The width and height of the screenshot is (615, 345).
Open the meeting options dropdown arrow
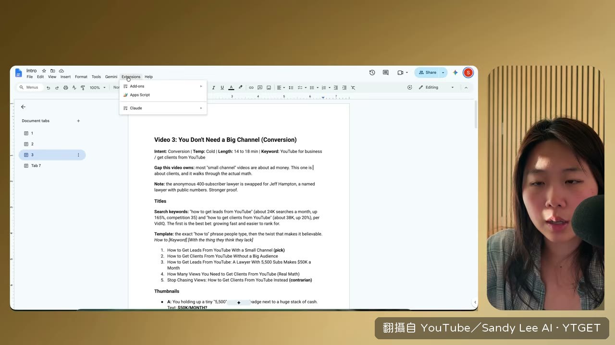pos(407,73)
